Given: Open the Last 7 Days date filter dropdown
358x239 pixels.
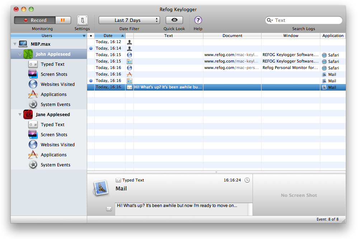Looking at the screenshot, I should (x=129, y=20).
